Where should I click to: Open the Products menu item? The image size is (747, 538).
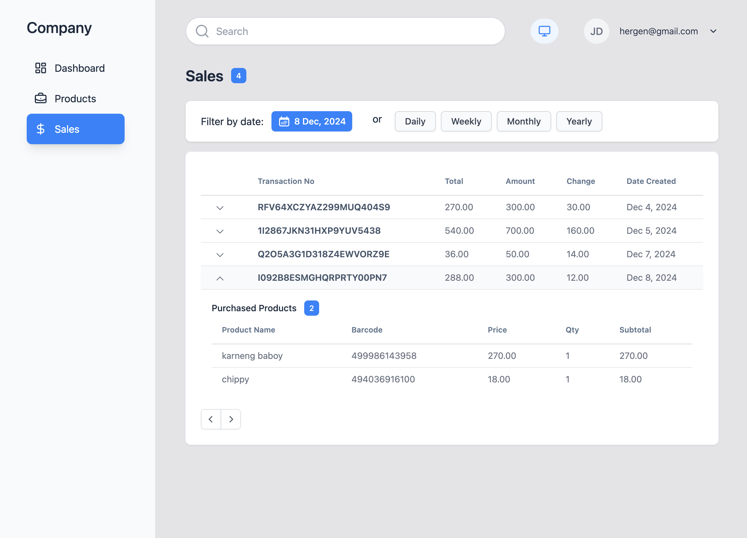(x=75, y=98)
